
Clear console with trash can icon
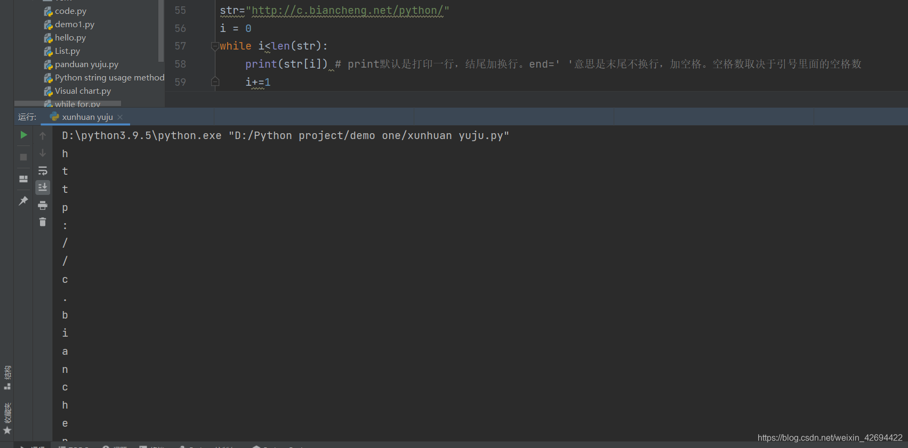pyautogui.click(x=43, y=222)
